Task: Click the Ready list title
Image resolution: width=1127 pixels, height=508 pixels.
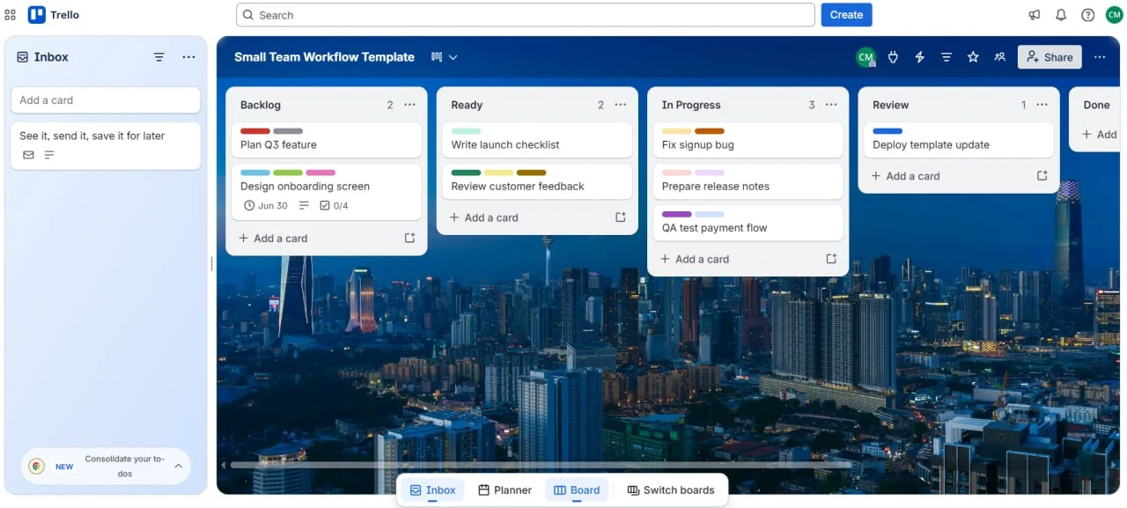Action: (467, 105)
